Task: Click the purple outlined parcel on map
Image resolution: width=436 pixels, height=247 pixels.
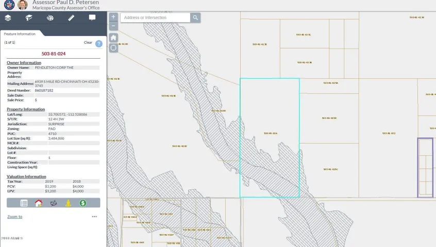Action: click(425, 168)
